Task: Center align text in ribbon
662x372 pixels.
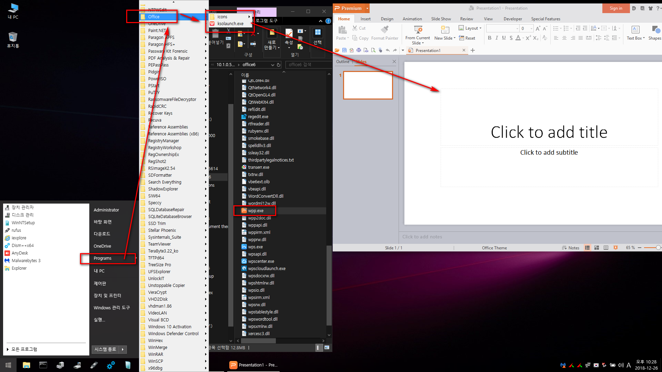Action: click(x=564, y=38)
